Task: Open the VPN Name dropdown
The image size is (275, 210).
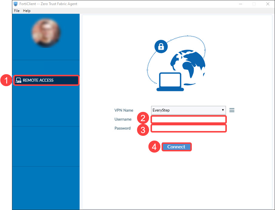Action: [x=188, y=110]
